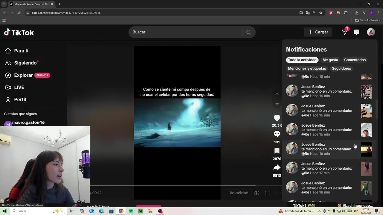Go back in browser history
Screen dimensions: 383x215
4,13
